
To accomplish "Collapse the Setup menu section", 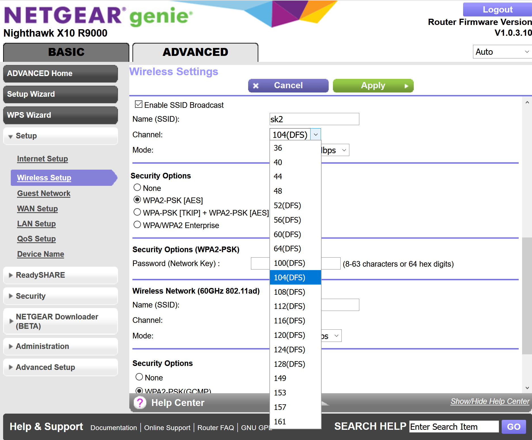I will click(x=60, y=136).
